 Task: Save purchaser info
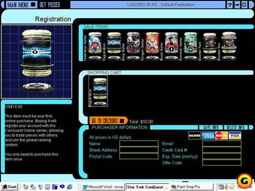211,127
